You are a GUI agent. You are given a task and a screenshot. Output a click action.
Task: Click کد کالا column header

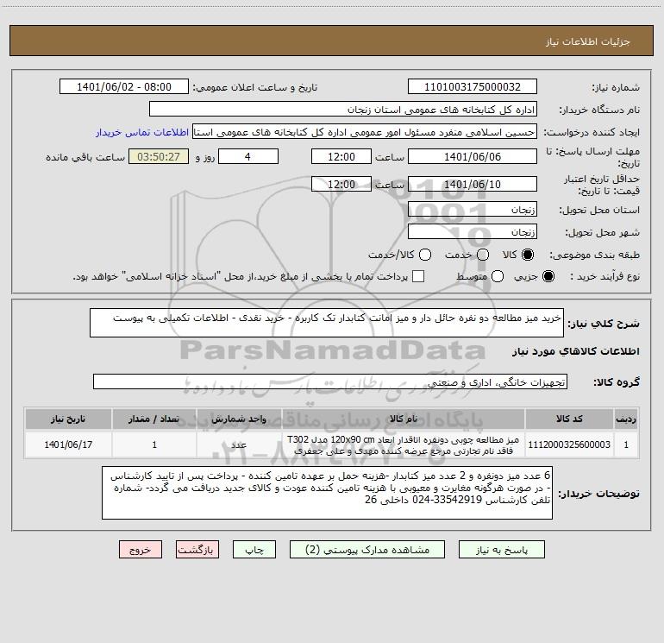tap(569, 419)
